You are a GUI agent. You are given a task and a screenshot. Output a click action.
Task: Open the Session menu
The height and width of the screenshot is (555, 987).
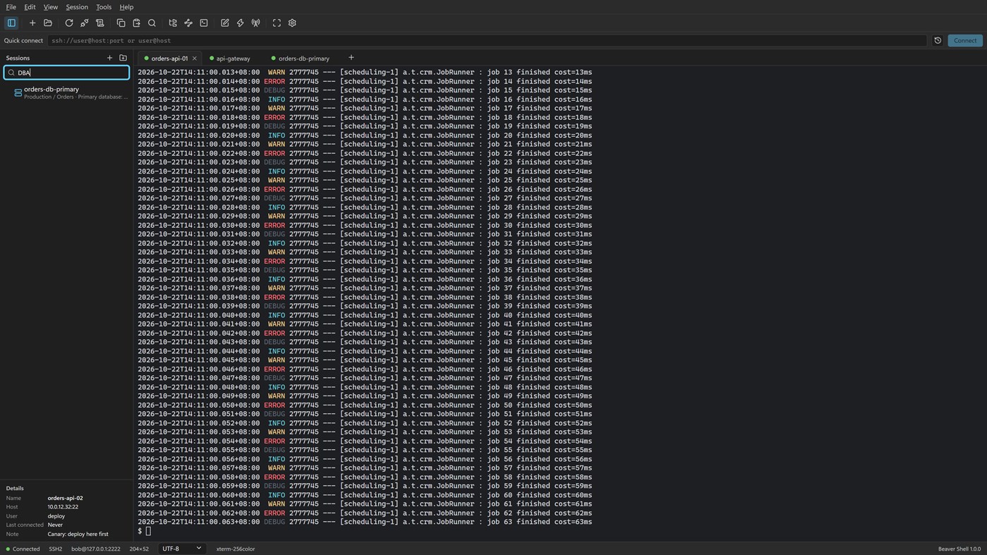77,7
